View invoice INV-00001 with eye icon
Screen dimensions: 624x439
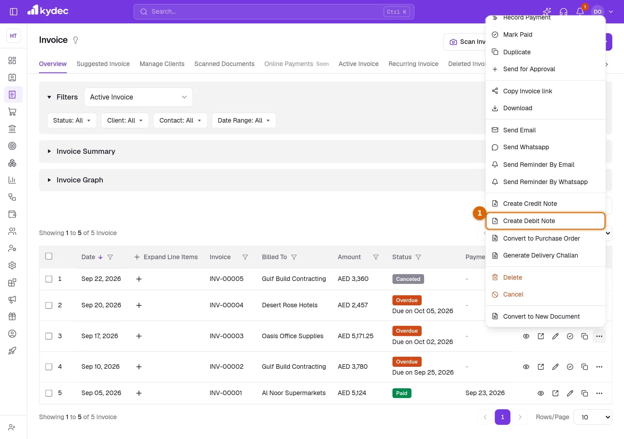541,393
